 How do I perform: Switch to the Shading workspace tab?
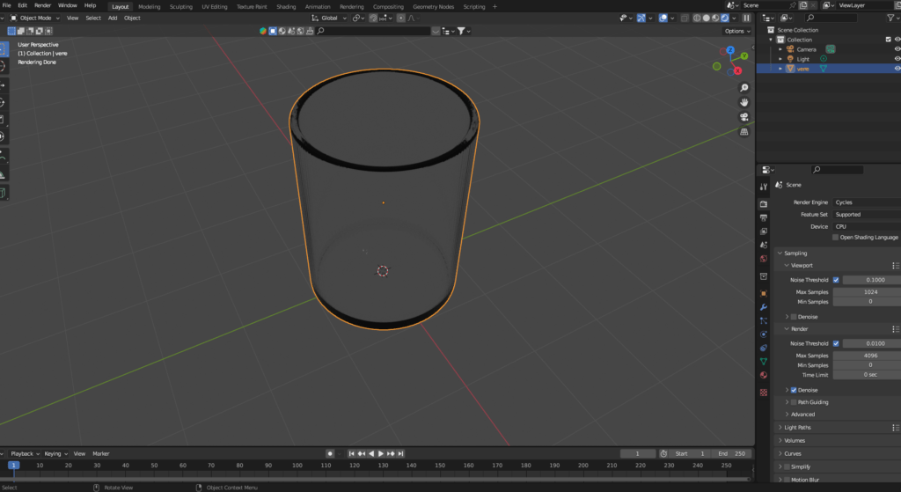point(286,6)
